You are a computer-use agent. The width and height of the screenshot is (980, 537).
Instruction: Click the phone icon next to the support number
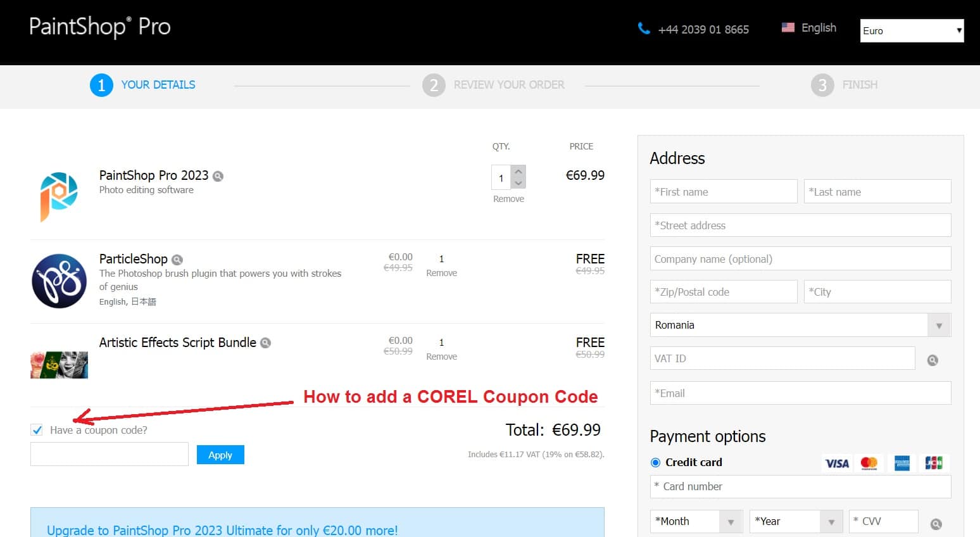click(x=644, y=28)
